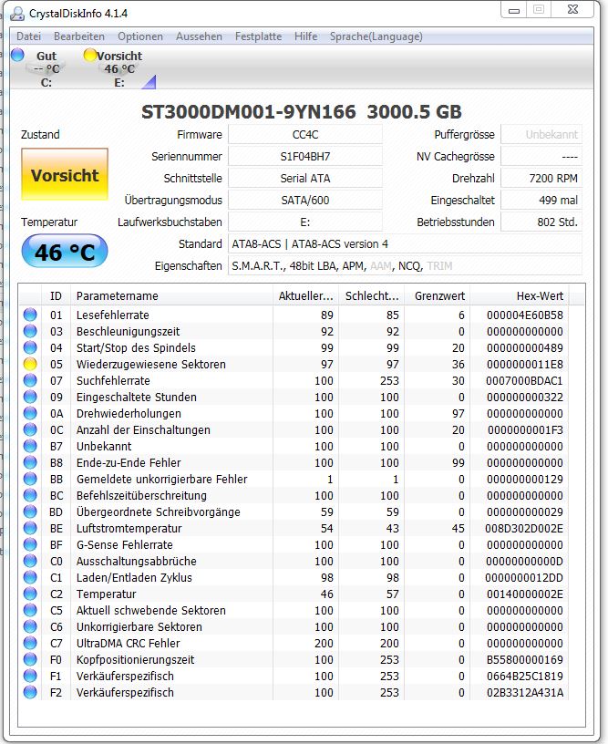Screen dimensions: 608x744
Task: Click status orb of Aktuell schwebende Sektoren row
Action: [x=30, y=610]
